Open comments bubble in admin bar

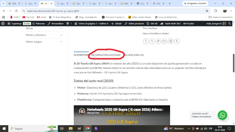[69, 23]
